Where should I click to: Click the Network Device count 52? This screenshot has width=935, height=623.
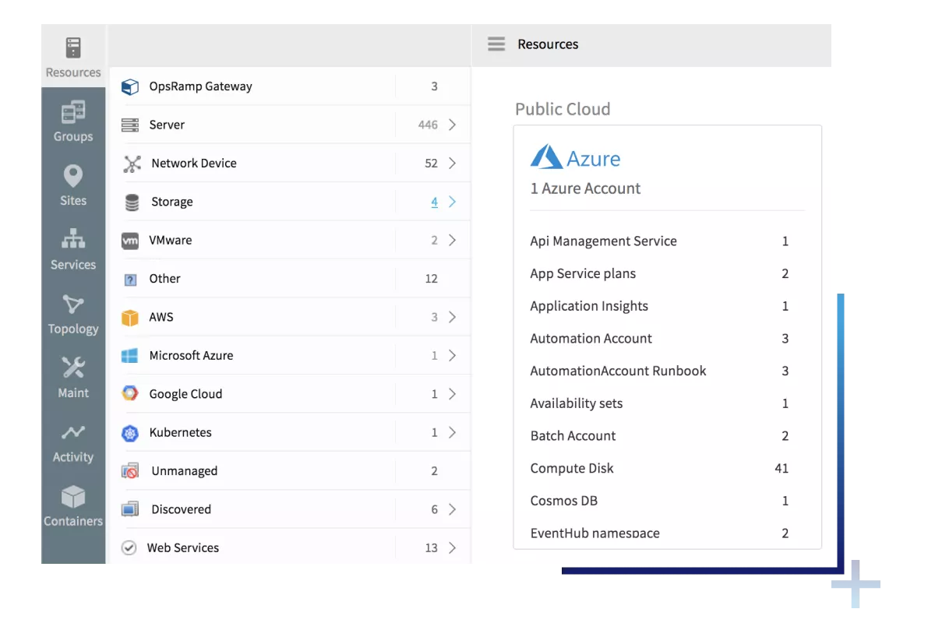pyautogui.click(x=432, y=163)
